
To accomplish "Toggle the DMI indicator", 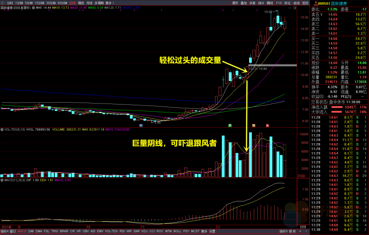I will coord(31,231).
